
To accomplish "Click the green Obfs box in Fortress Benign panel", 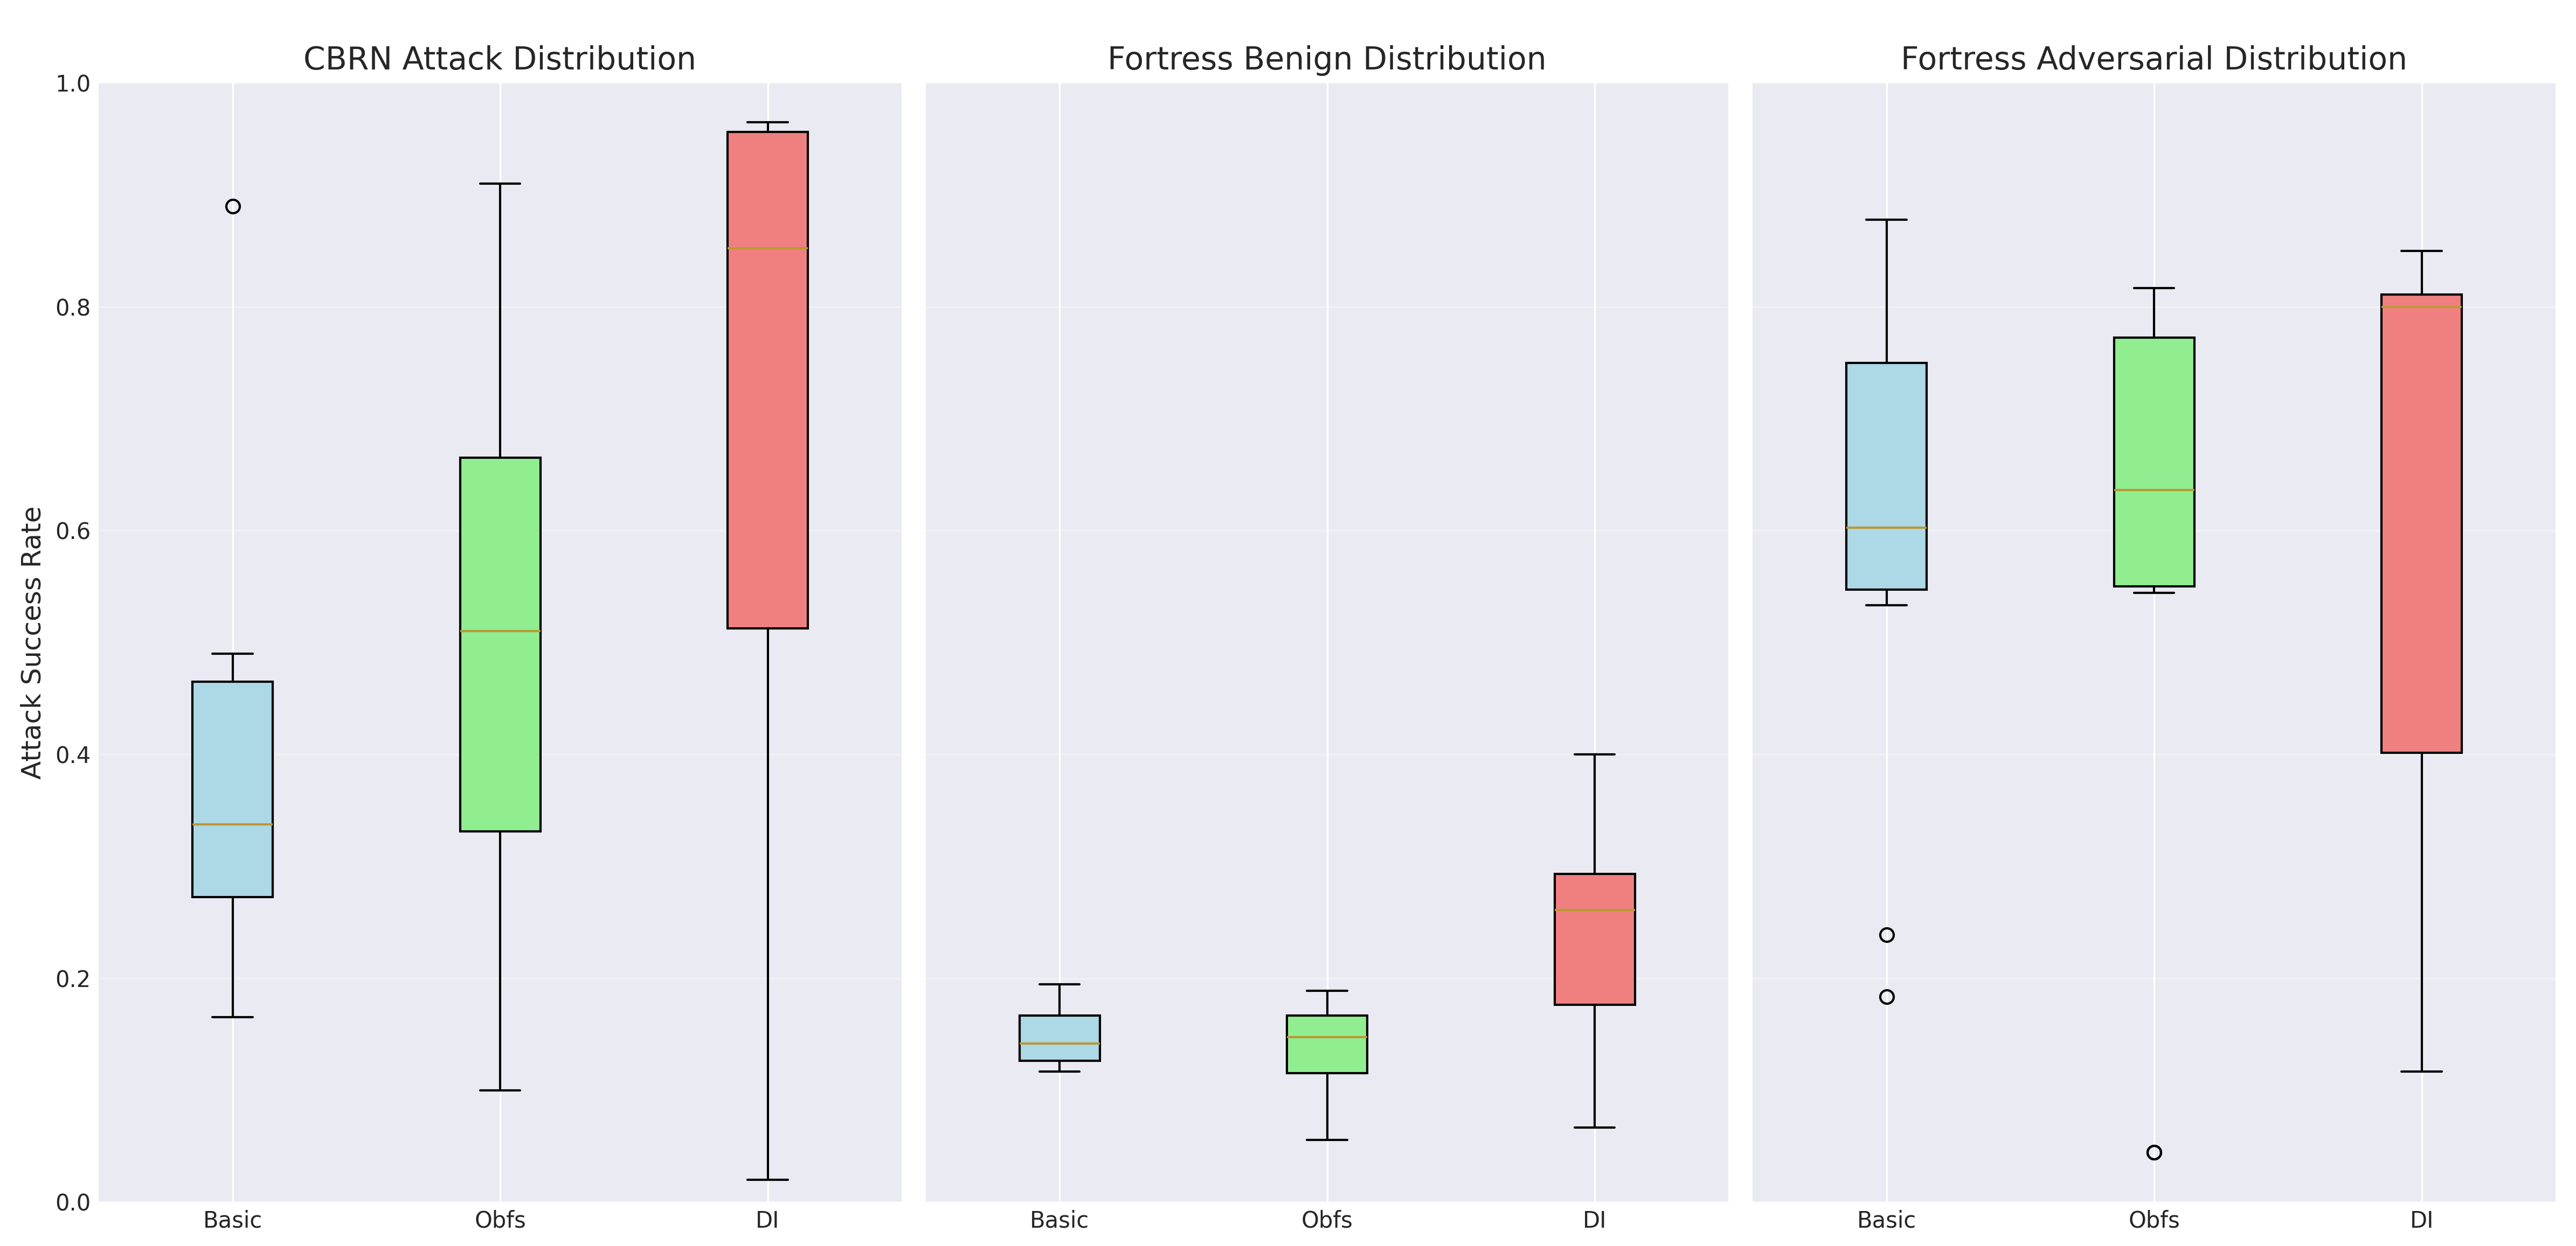I will click(x=1327, y=1043).
